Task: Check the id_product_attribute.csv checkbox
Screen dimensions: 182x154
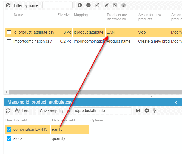Action: coord(9,32)
